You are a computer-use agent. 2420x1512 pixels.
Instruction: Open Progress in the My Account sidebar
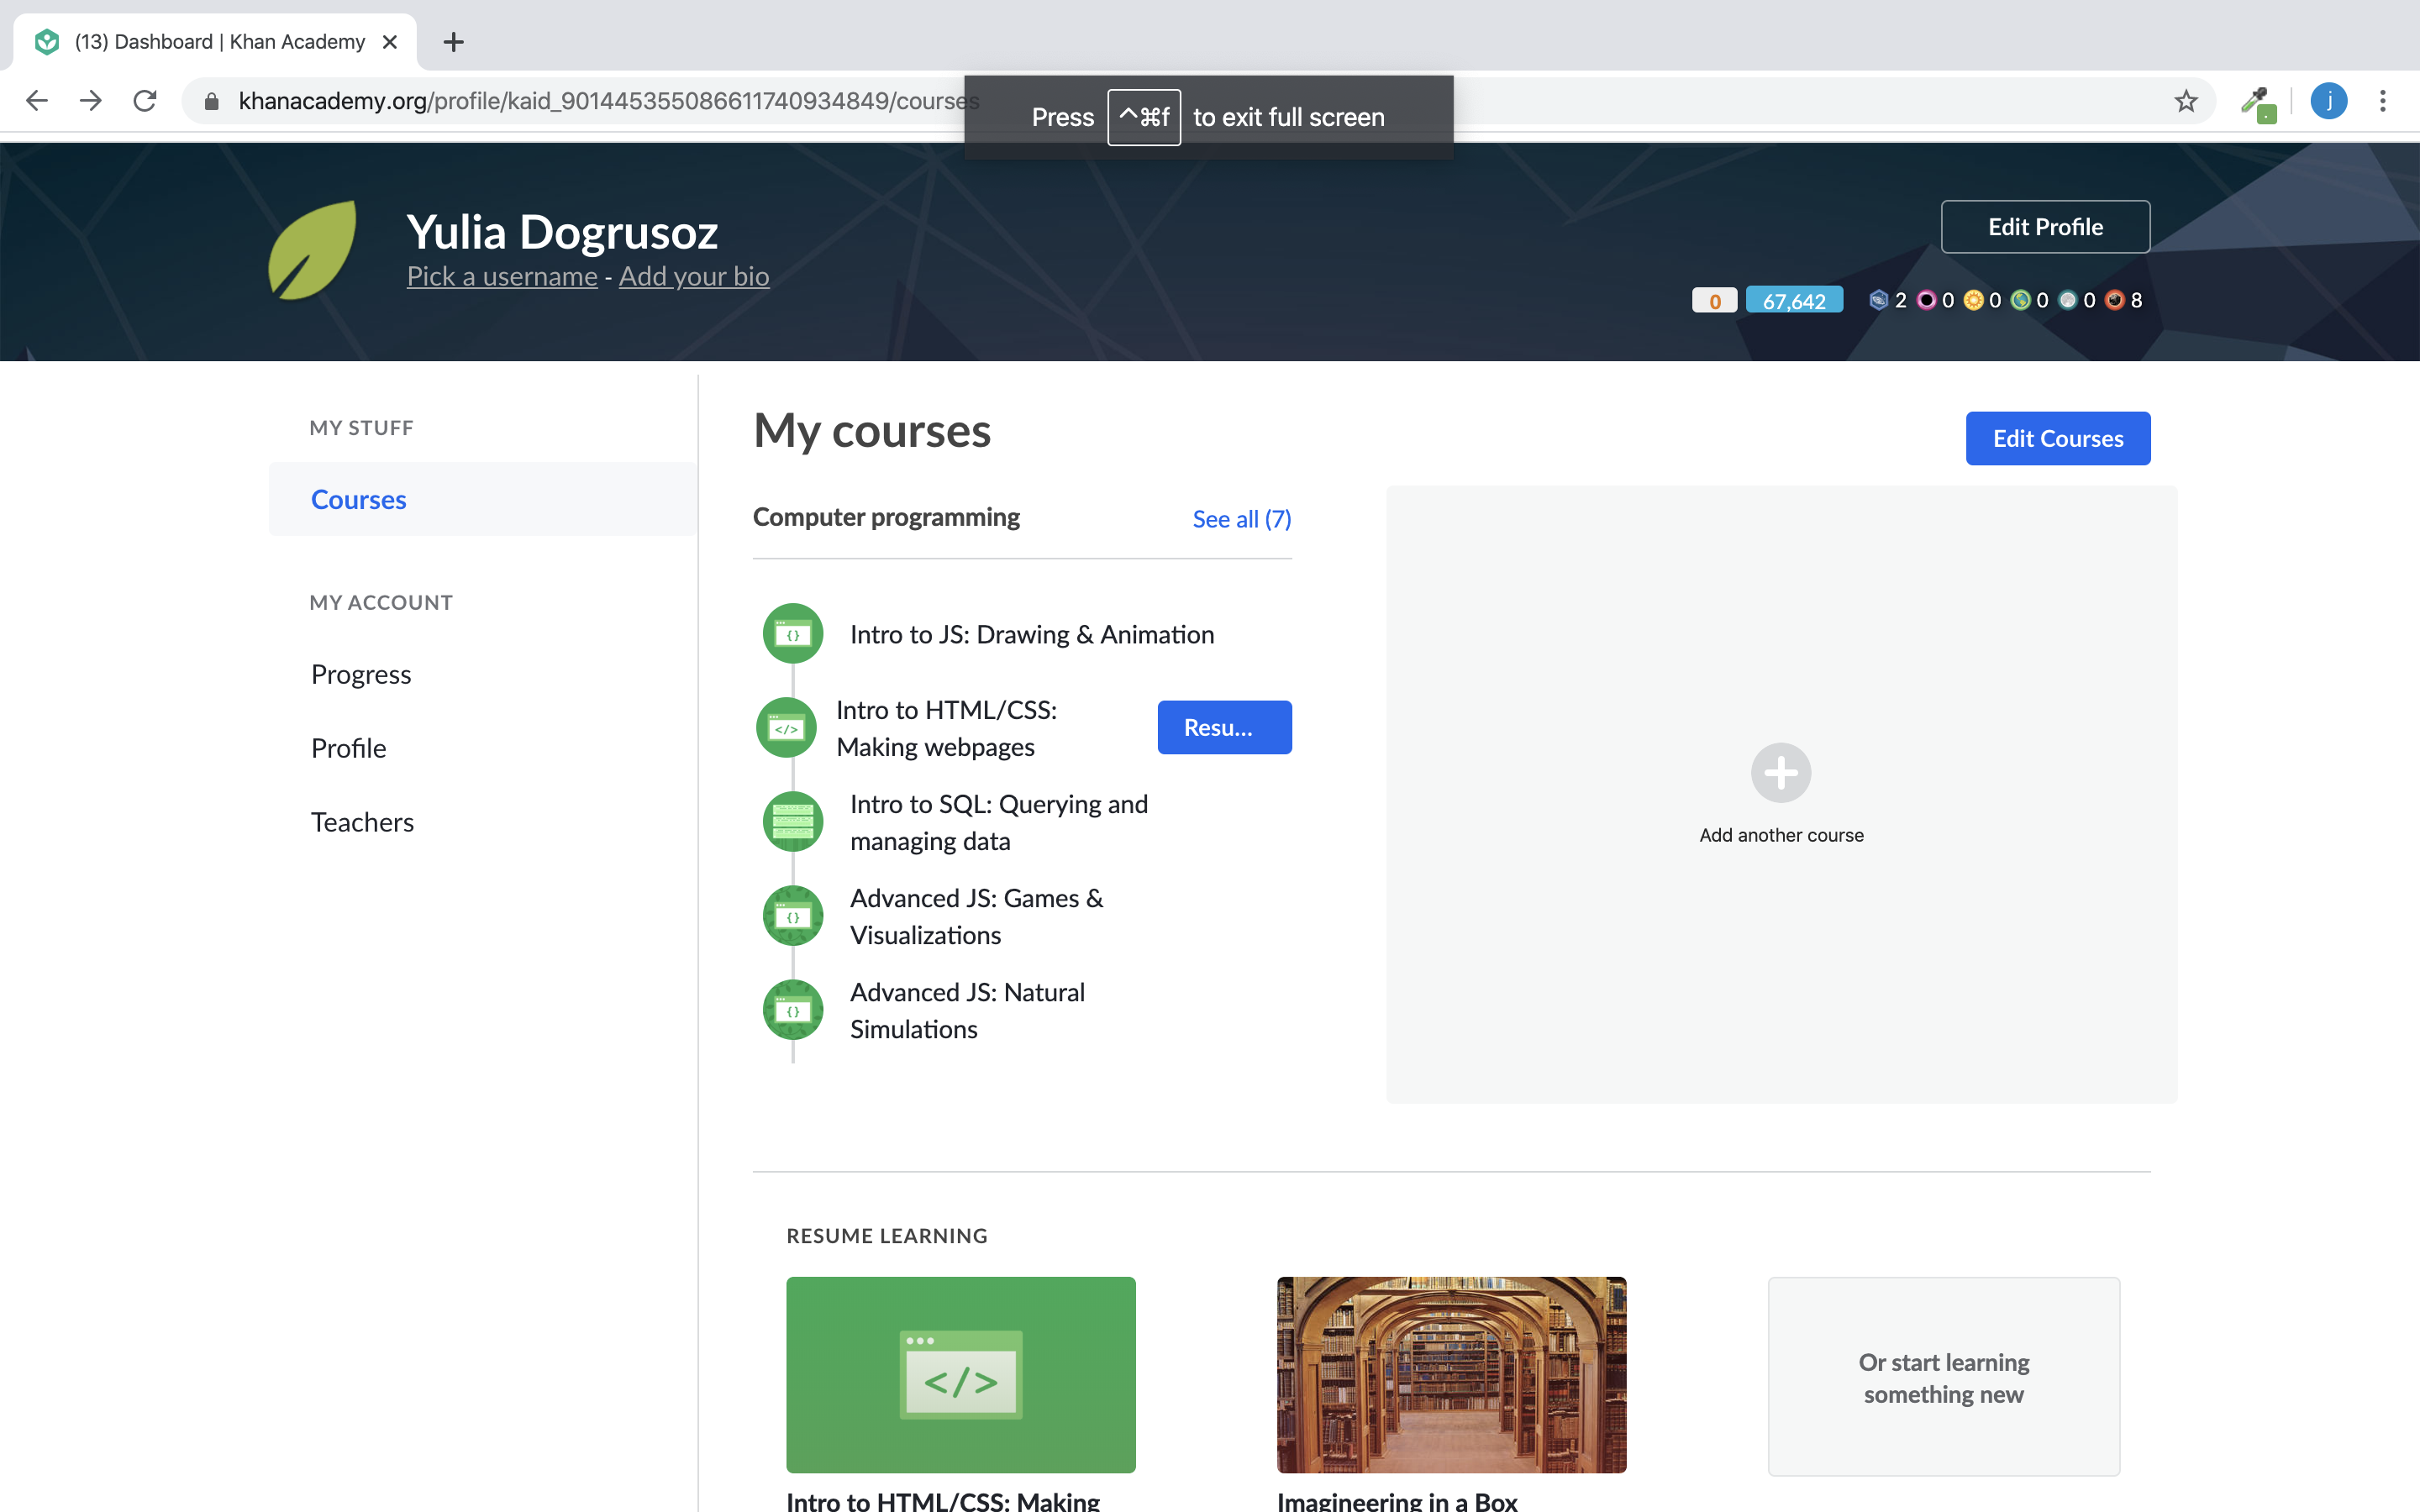coord(361,674)
